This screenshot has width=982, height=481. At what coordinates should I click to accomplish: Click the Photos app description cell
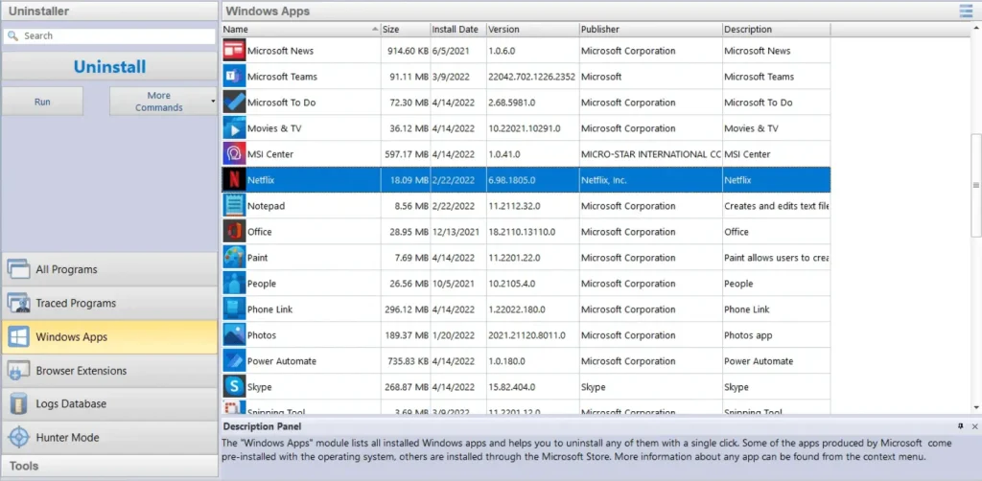[777, 335]
